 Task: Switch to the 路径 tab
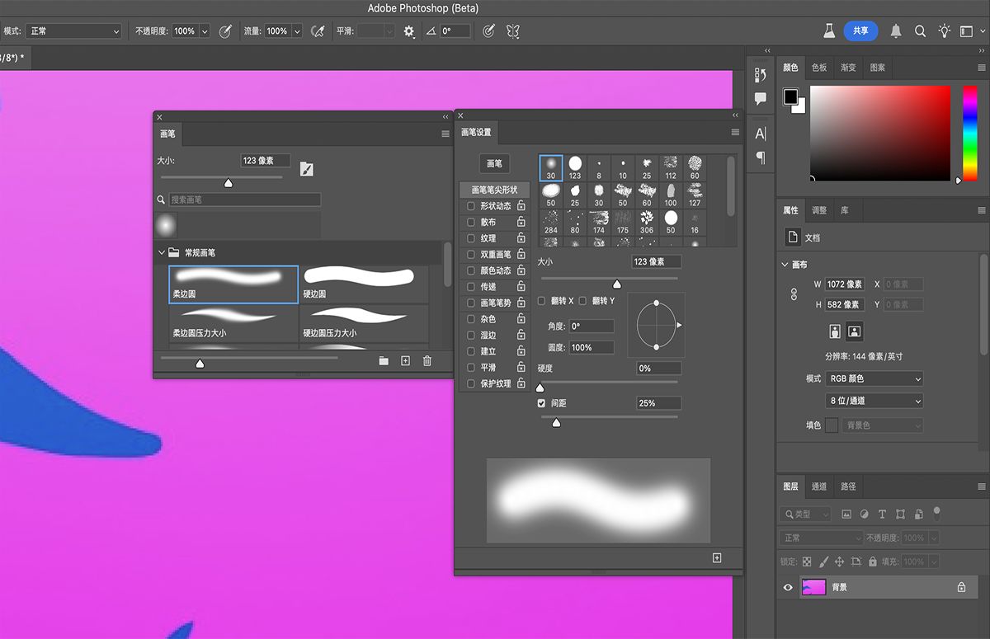click(848, 486)
